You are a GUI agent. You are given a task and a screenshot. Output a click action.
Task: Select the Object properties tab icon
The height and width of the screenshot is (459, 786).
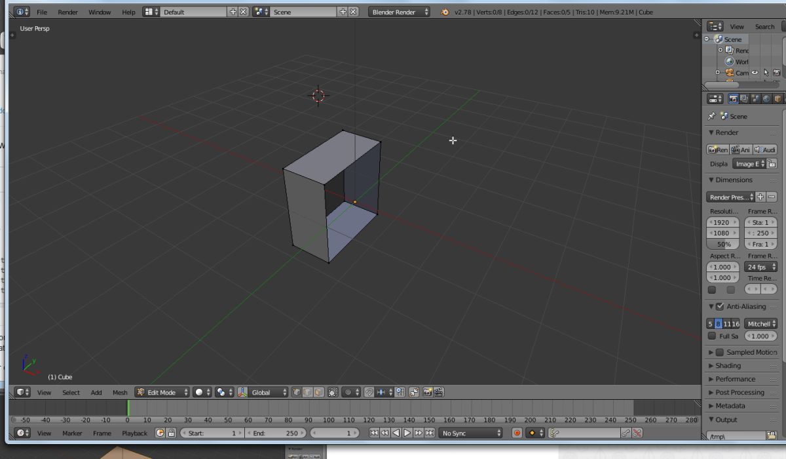point(777,98)
